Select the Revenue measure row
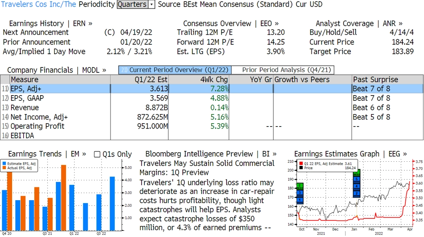424x237 pixels. coord(212,108)
